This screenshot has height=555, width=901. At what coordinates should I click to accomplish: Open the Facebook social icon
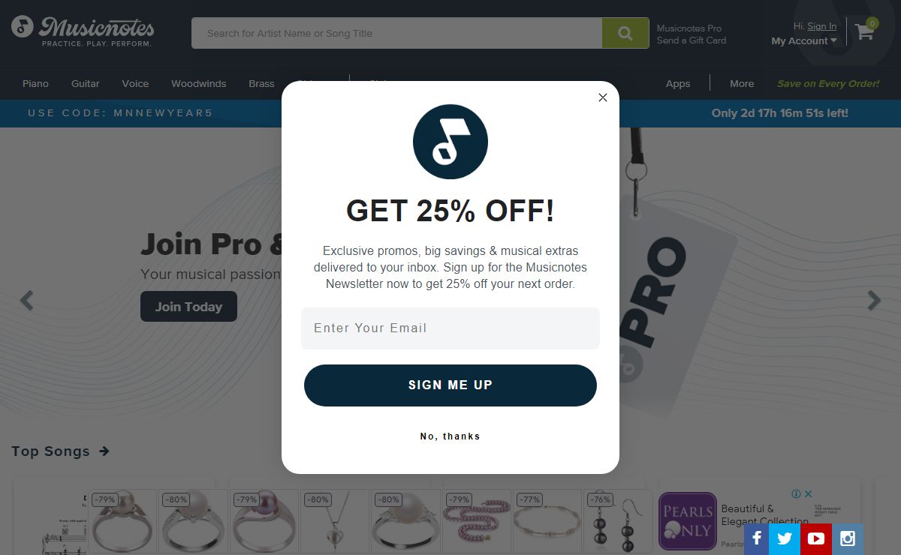click(757, 538)
